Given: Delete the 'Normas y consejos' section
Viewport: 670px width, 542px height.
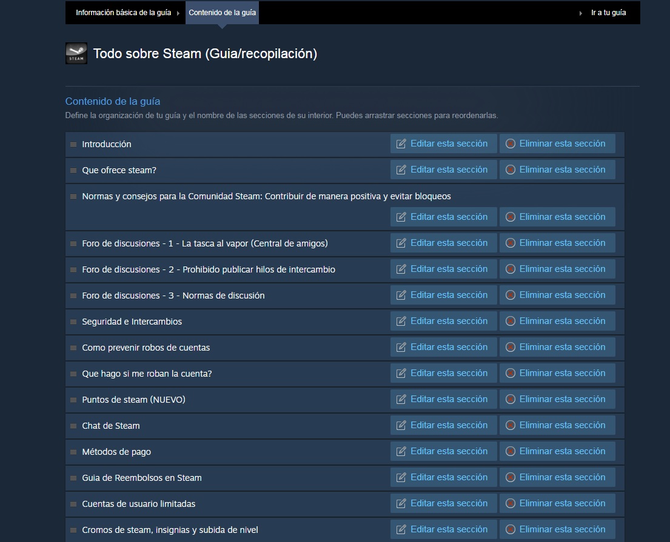Looking at the screenshot, I should click(x=557, y=217).
